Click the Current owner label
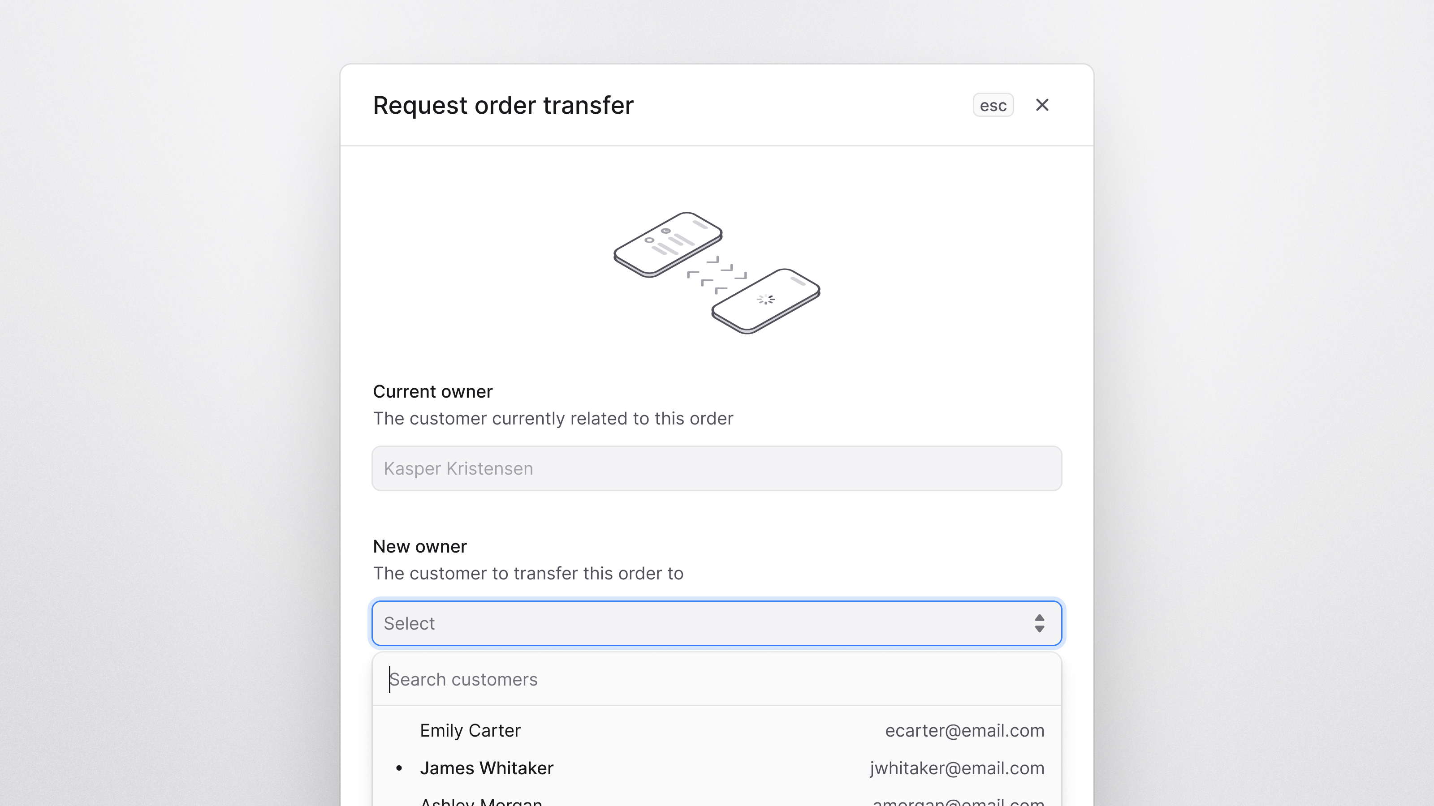Viewport: 1434px width, 806px height. pyautogui.click(x=432, y=392)
